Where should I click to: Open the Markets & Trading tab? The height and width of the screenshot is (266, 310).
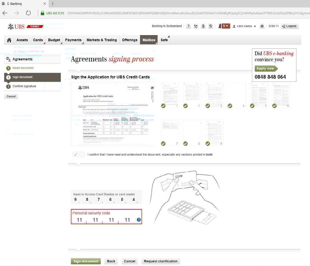click(102, 40)
